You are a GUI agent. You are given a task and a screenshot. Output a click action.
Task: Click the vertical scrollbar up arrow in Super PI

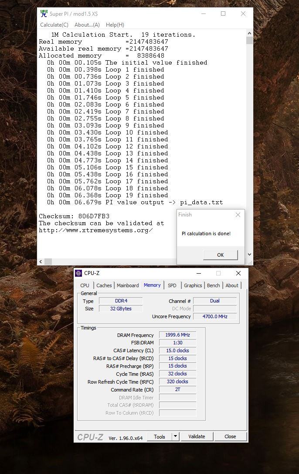[x=249, y=33]
